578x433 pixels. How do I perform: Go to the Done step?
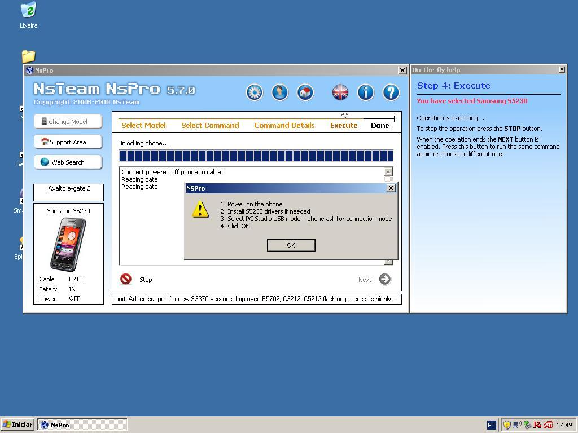coord(380,126)
